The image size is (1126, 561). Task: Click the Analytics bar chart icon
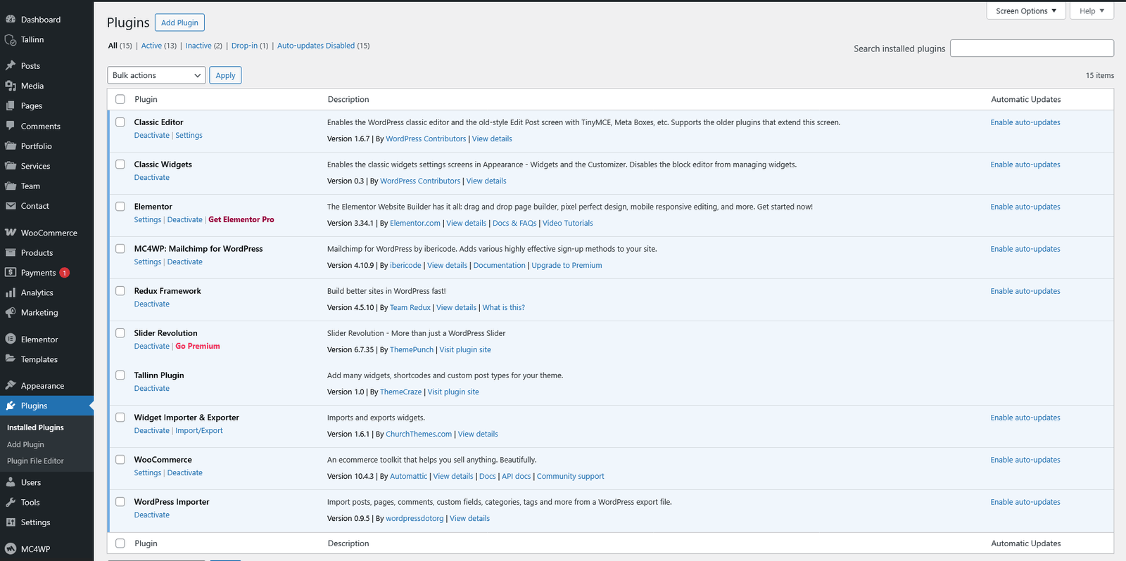(11, 292)
